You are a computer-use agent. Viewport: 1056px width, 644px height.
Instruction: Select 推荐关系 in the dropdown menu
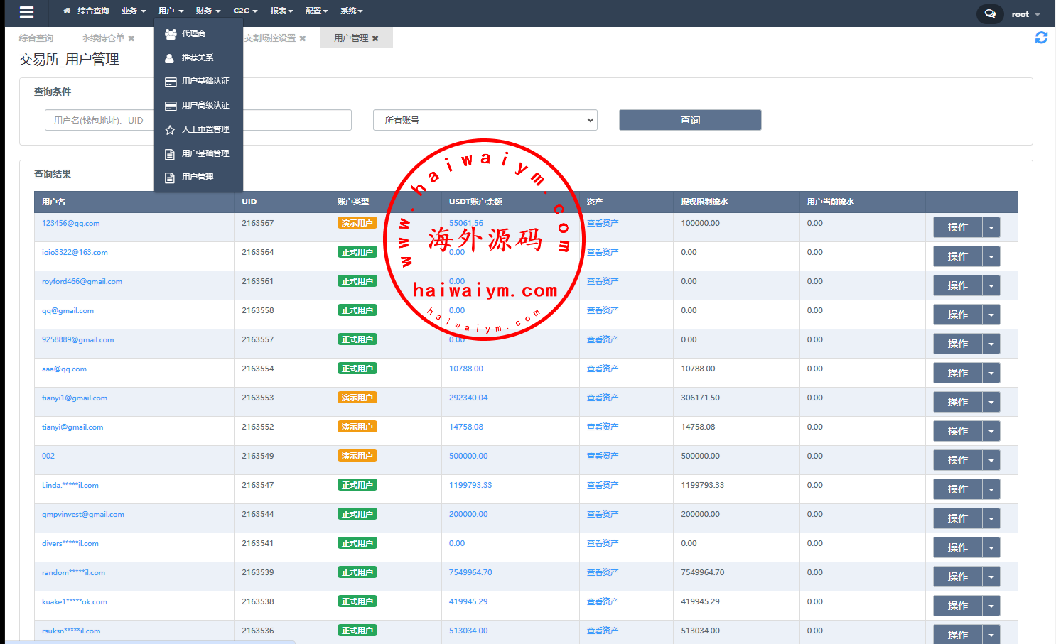coord(197,58)
